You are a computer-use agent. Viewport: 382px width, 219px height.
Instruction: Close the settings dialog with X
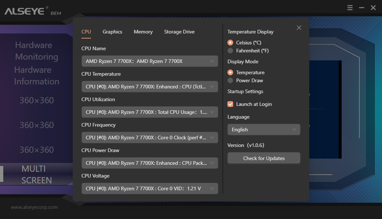tap(299, 28)
